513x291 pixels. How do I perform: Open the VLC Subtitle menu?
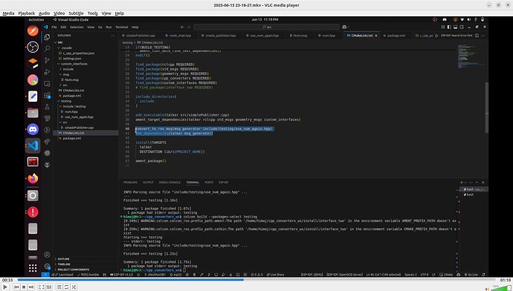76,13
